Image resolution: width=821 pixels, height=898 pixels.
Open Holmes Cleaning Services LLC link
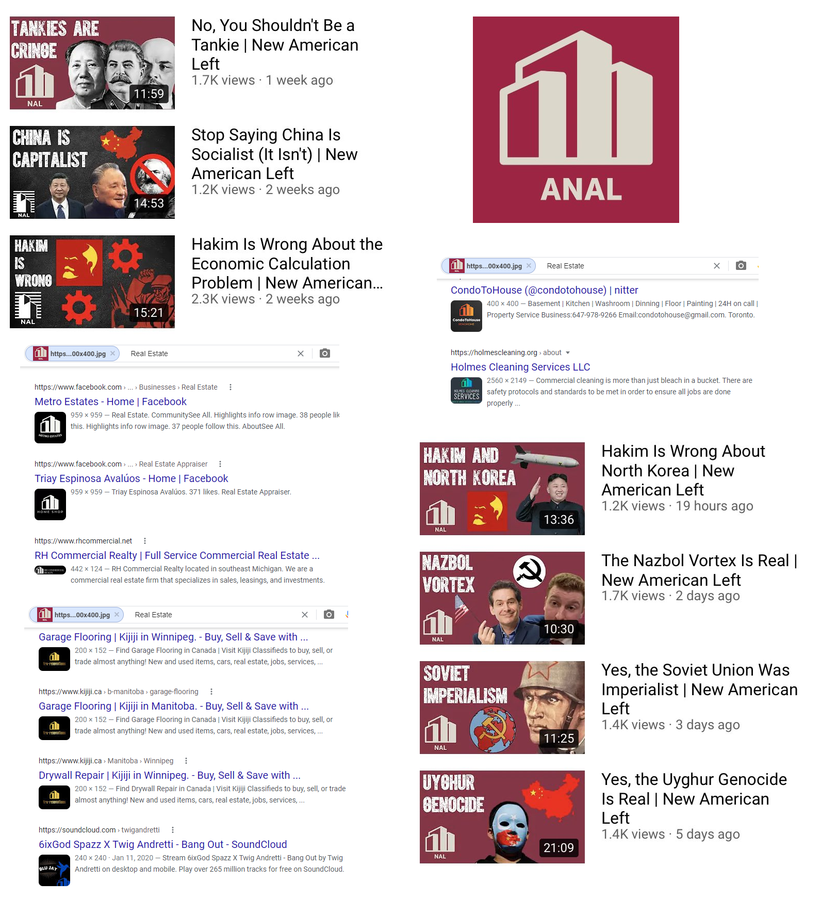520,367
